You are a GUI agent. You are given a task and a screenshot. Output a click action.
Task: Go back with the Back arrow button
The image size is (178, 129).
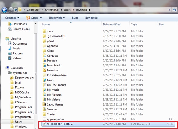(x=5, y=10)
